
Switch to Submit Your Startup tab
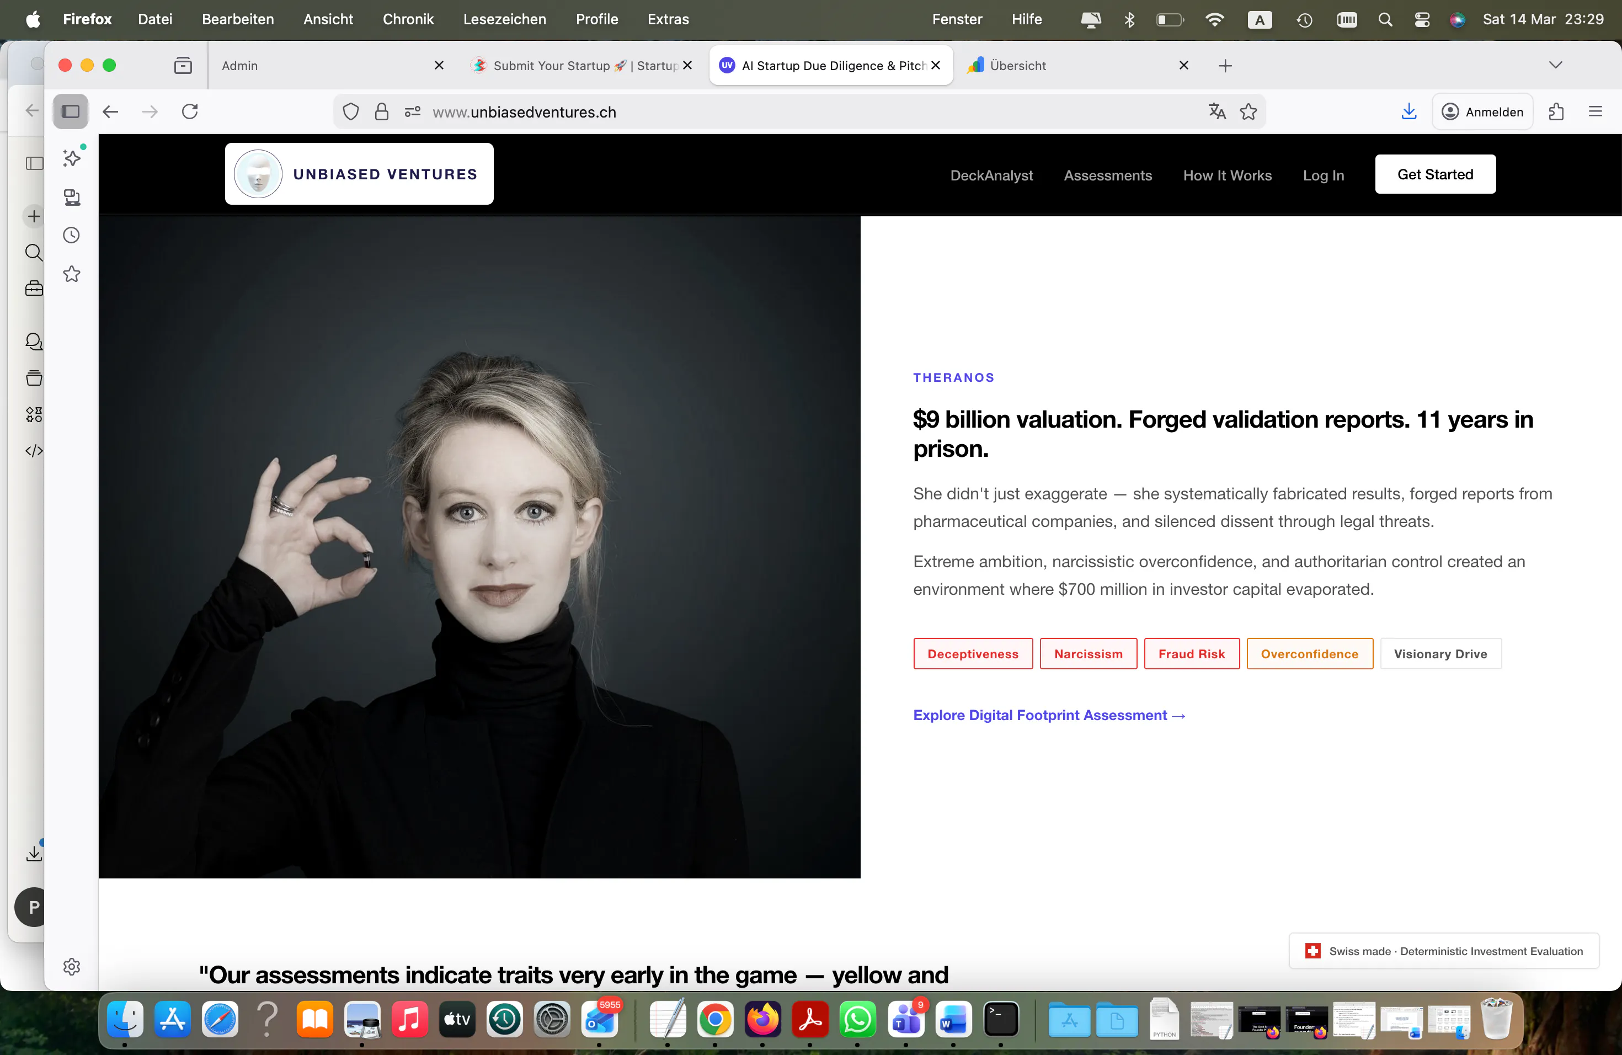pyautogui.click(x=583, y=66)
